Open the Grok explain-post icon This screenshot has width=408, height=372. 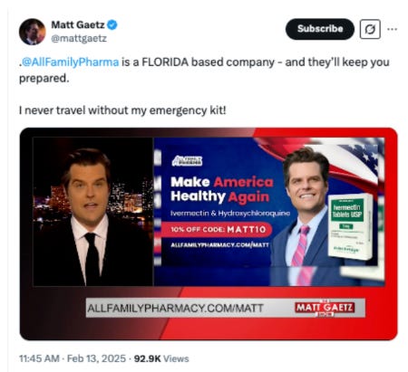370,29
